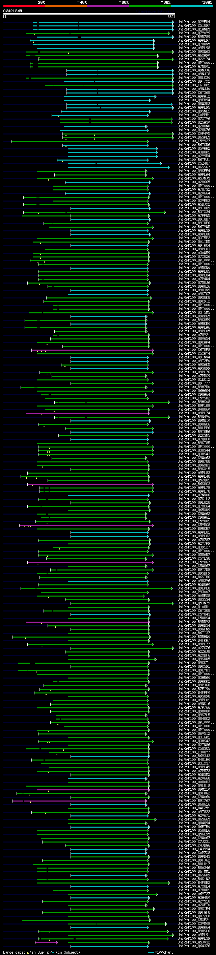Click the orange ~40% identity legend segment

(x=66, y=6)
